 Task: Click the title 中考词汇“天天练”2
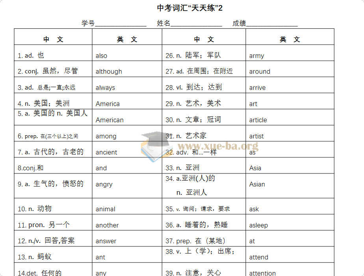(x=189, y=8)
